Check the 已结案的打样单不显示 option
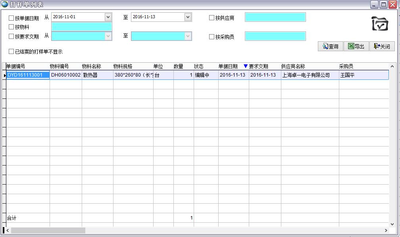 click(x=11, y=52)
